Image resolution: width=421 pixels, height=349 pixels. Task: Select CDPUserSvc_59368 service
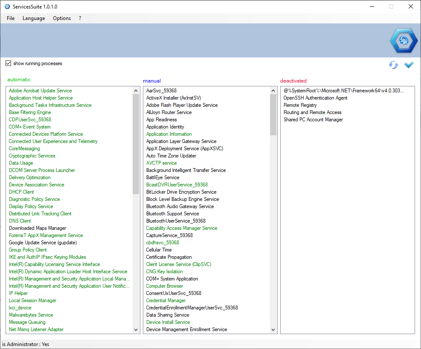[x=30, y=120]
